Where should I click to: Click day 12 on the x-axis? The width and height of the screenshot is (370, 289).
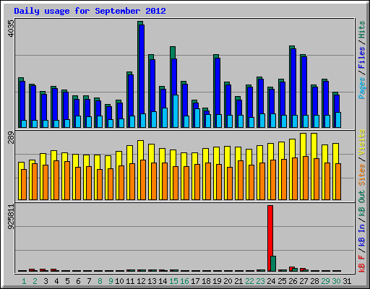pyautogui.click(x=141, y=281)
